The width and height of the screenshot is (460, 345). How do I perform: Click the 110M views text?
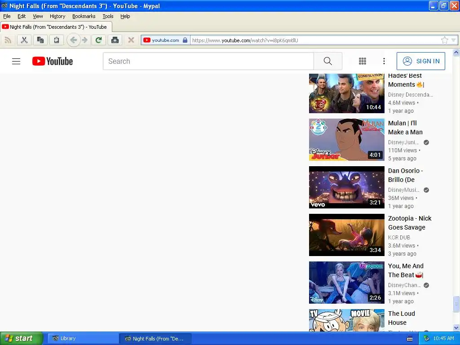coord(402,150)
